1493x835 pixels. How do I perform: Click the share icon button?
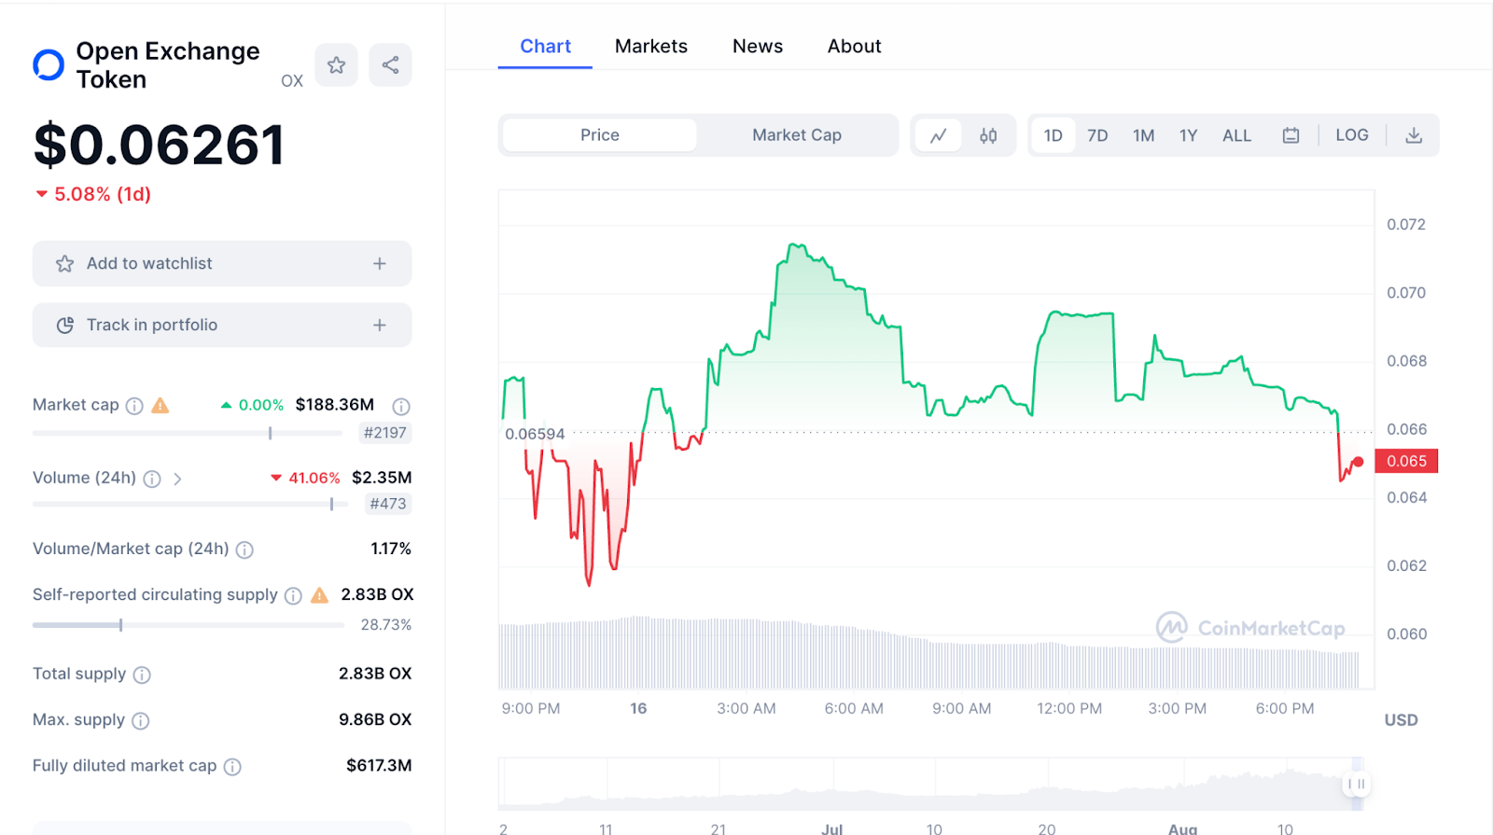click(x=390, y=65)
